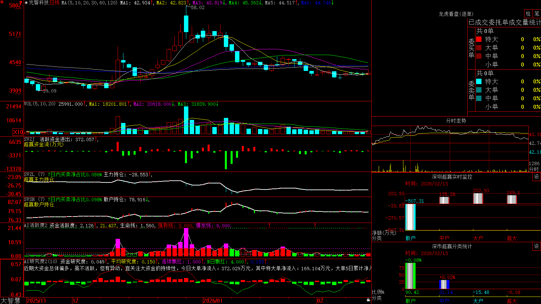This screenshot has height=304, width=541.
Task: Click the 大智慧 logo at the bottom-left
Action: pos(10,301)
